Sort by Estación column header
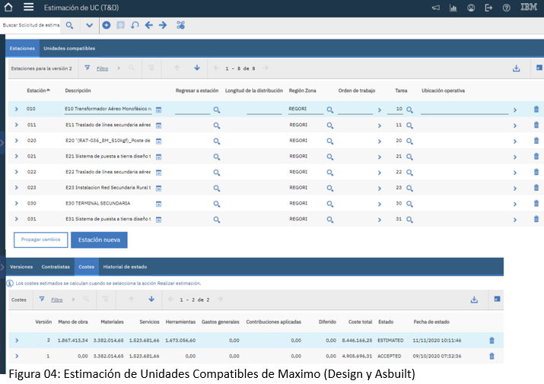Viewport: 544px width, 384px height. point(38,90)
